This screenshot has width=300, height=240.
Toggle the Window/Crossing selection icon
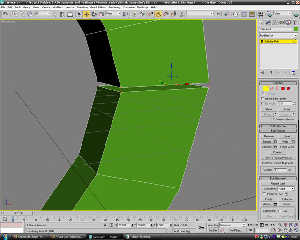pos(78,15)
